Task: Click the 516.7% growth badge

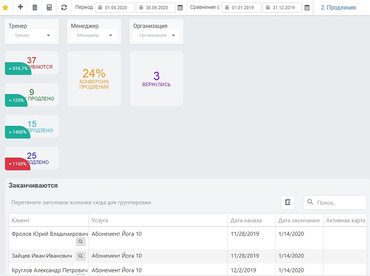Action: (x=18, y=68)
